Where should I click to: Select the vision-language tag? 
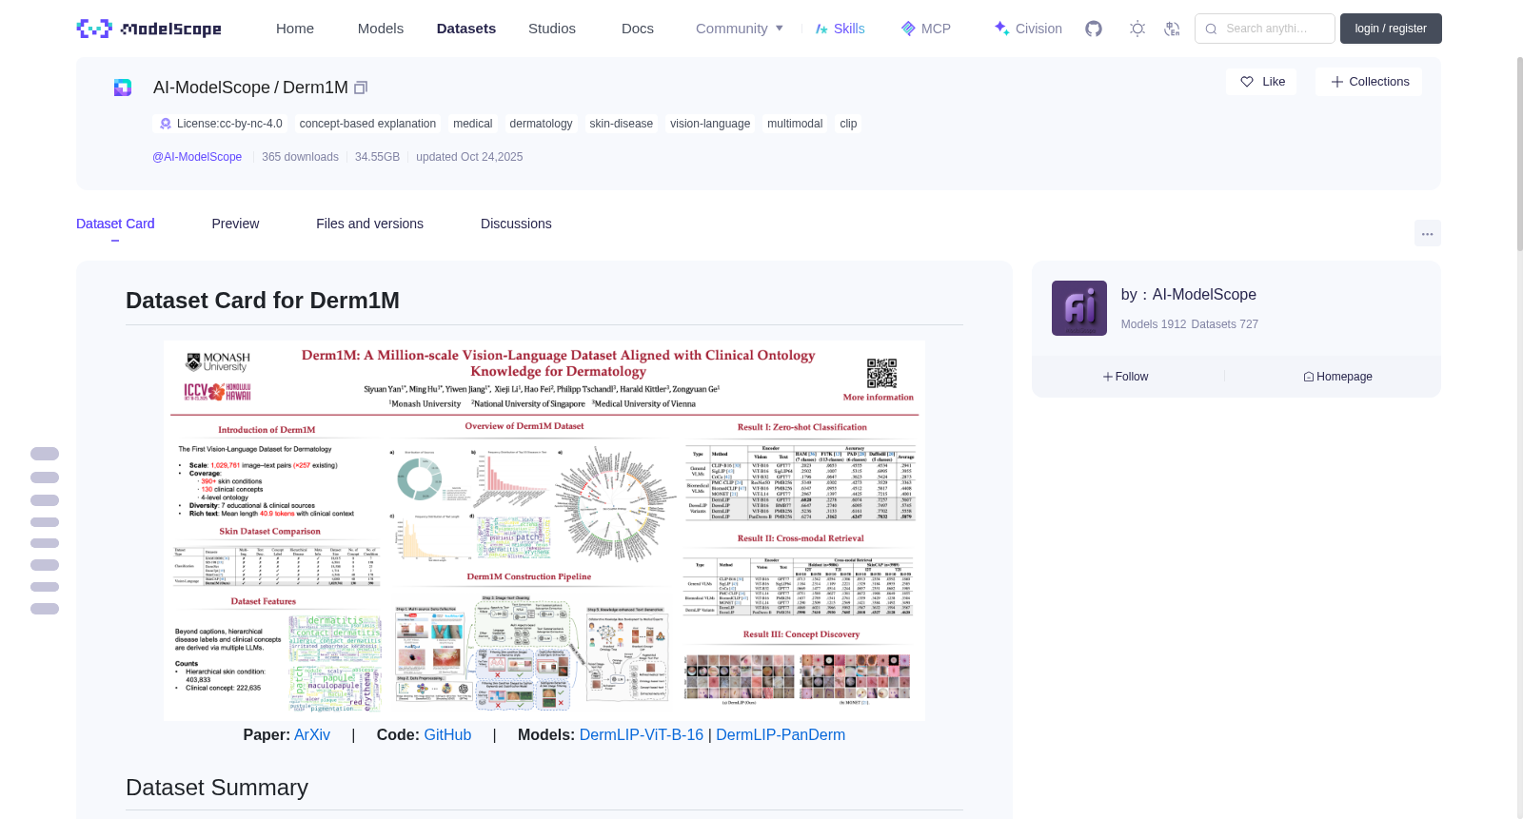pyautogui.click(x=710, y=124)
